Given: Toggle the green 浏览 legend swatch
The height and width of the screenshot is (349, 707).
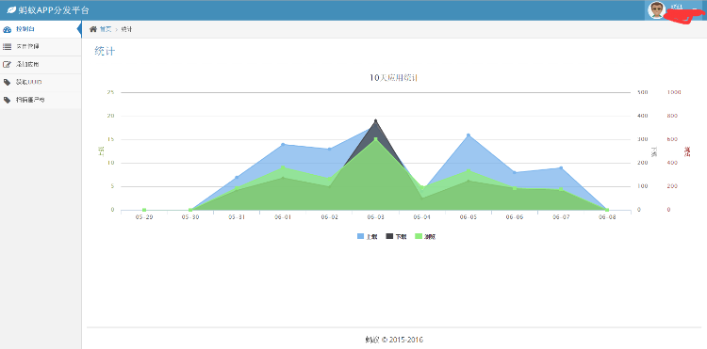Looking at the screenshot, I should pyautogui.click(x=419, y=236).
